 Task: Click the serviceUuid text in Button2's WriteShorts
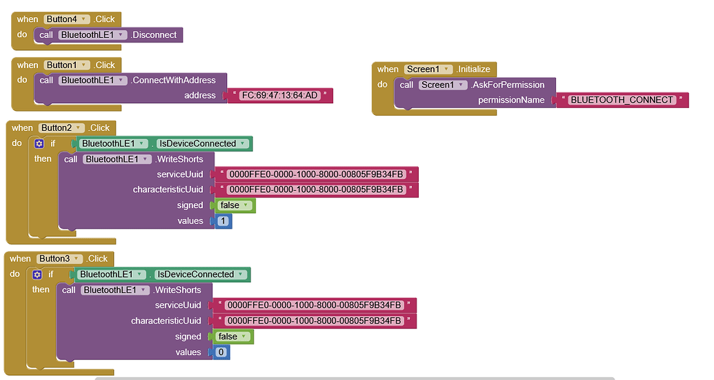pos(316,174)
